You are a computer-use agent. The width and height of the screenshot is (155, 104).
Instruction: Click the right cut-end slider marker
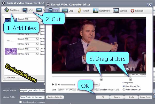pos(130,79)
